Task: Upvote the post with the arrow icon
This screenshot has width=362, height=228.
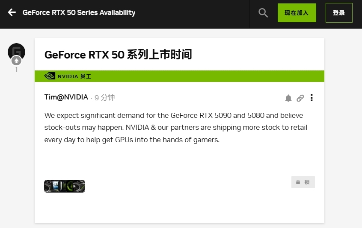Action: click(x=17, y=61)
